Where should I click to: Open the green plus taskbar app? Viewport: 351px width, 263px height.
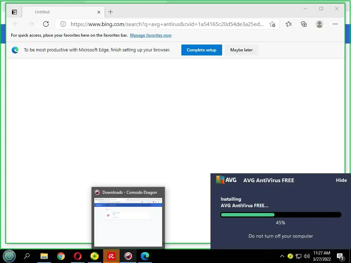[x=95, y=256]
